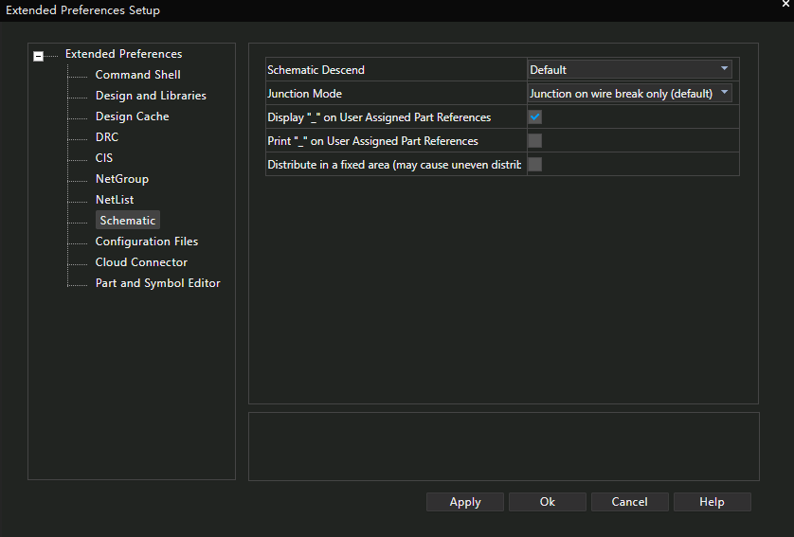794x537 pixels.
Task: Select the Design Cache category
Action: click(132, 116)
